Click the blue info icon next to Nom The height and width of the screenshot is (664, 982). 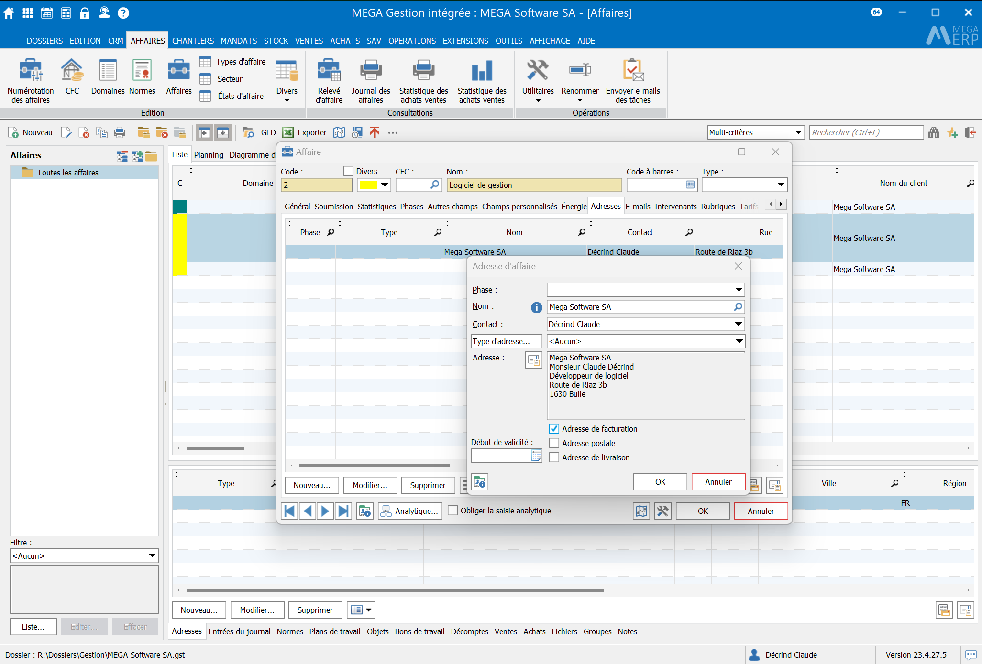point(536,307)
